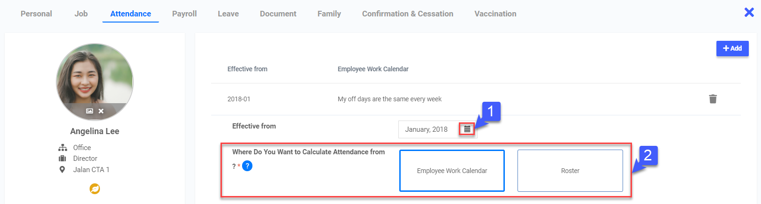Click the briefcase icon next to Director
Screen dimensions: 761x204
(62, 159)
